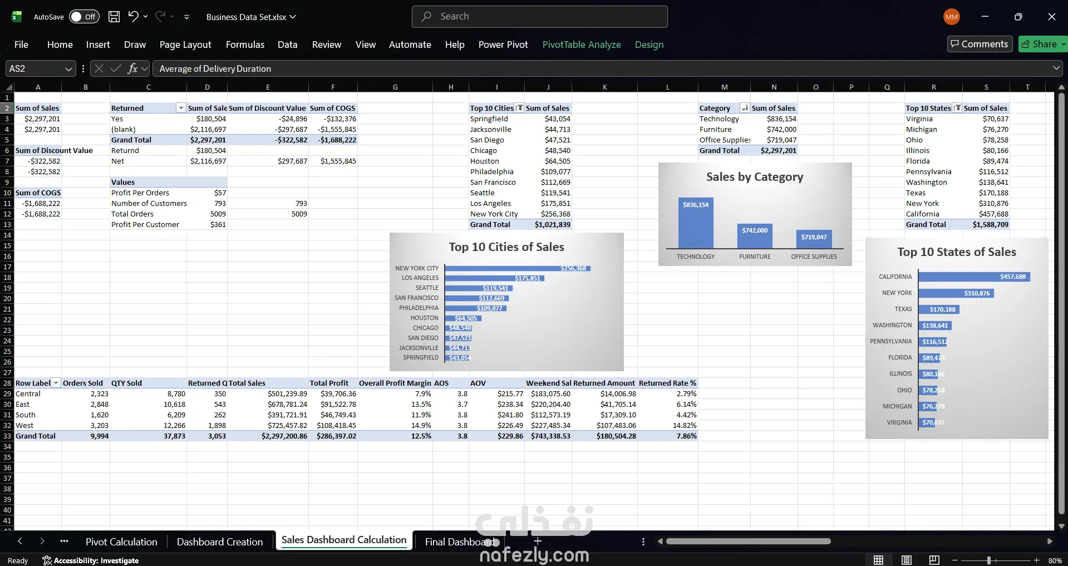Switch to Page Break Preview in the status bar
This screenshot has height=566, width=1068.
(934, 560)
